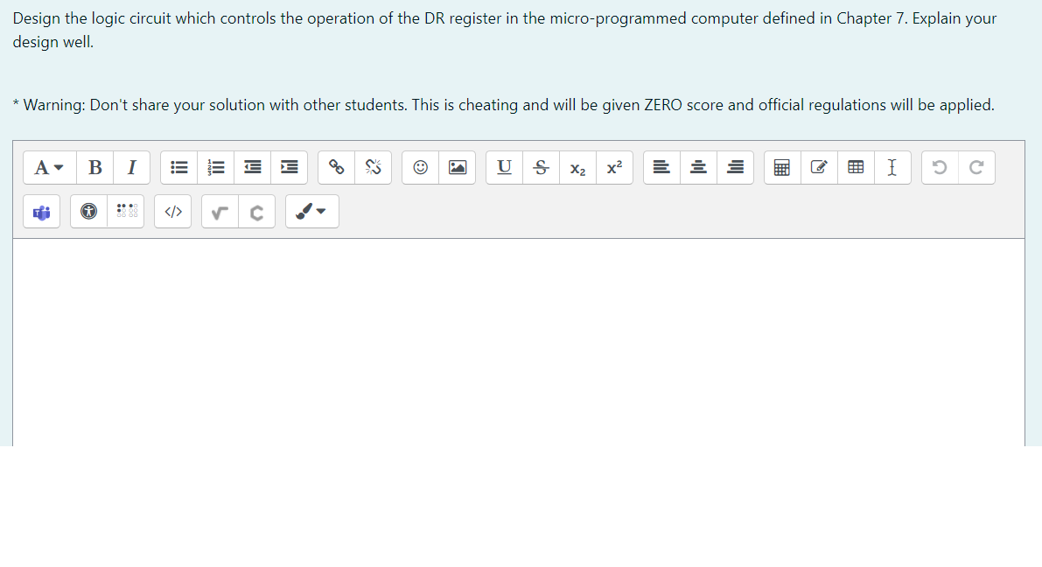Open the equation editor calculator icon
This screenshot has width=1042, height=567.
click(782, 167)
